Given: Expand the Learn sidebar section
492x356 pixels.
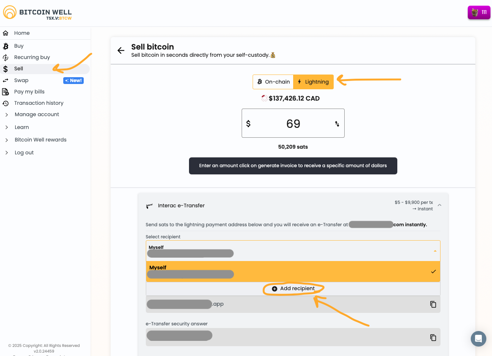Looking at the screenshot, I should [x=22, y=127].
